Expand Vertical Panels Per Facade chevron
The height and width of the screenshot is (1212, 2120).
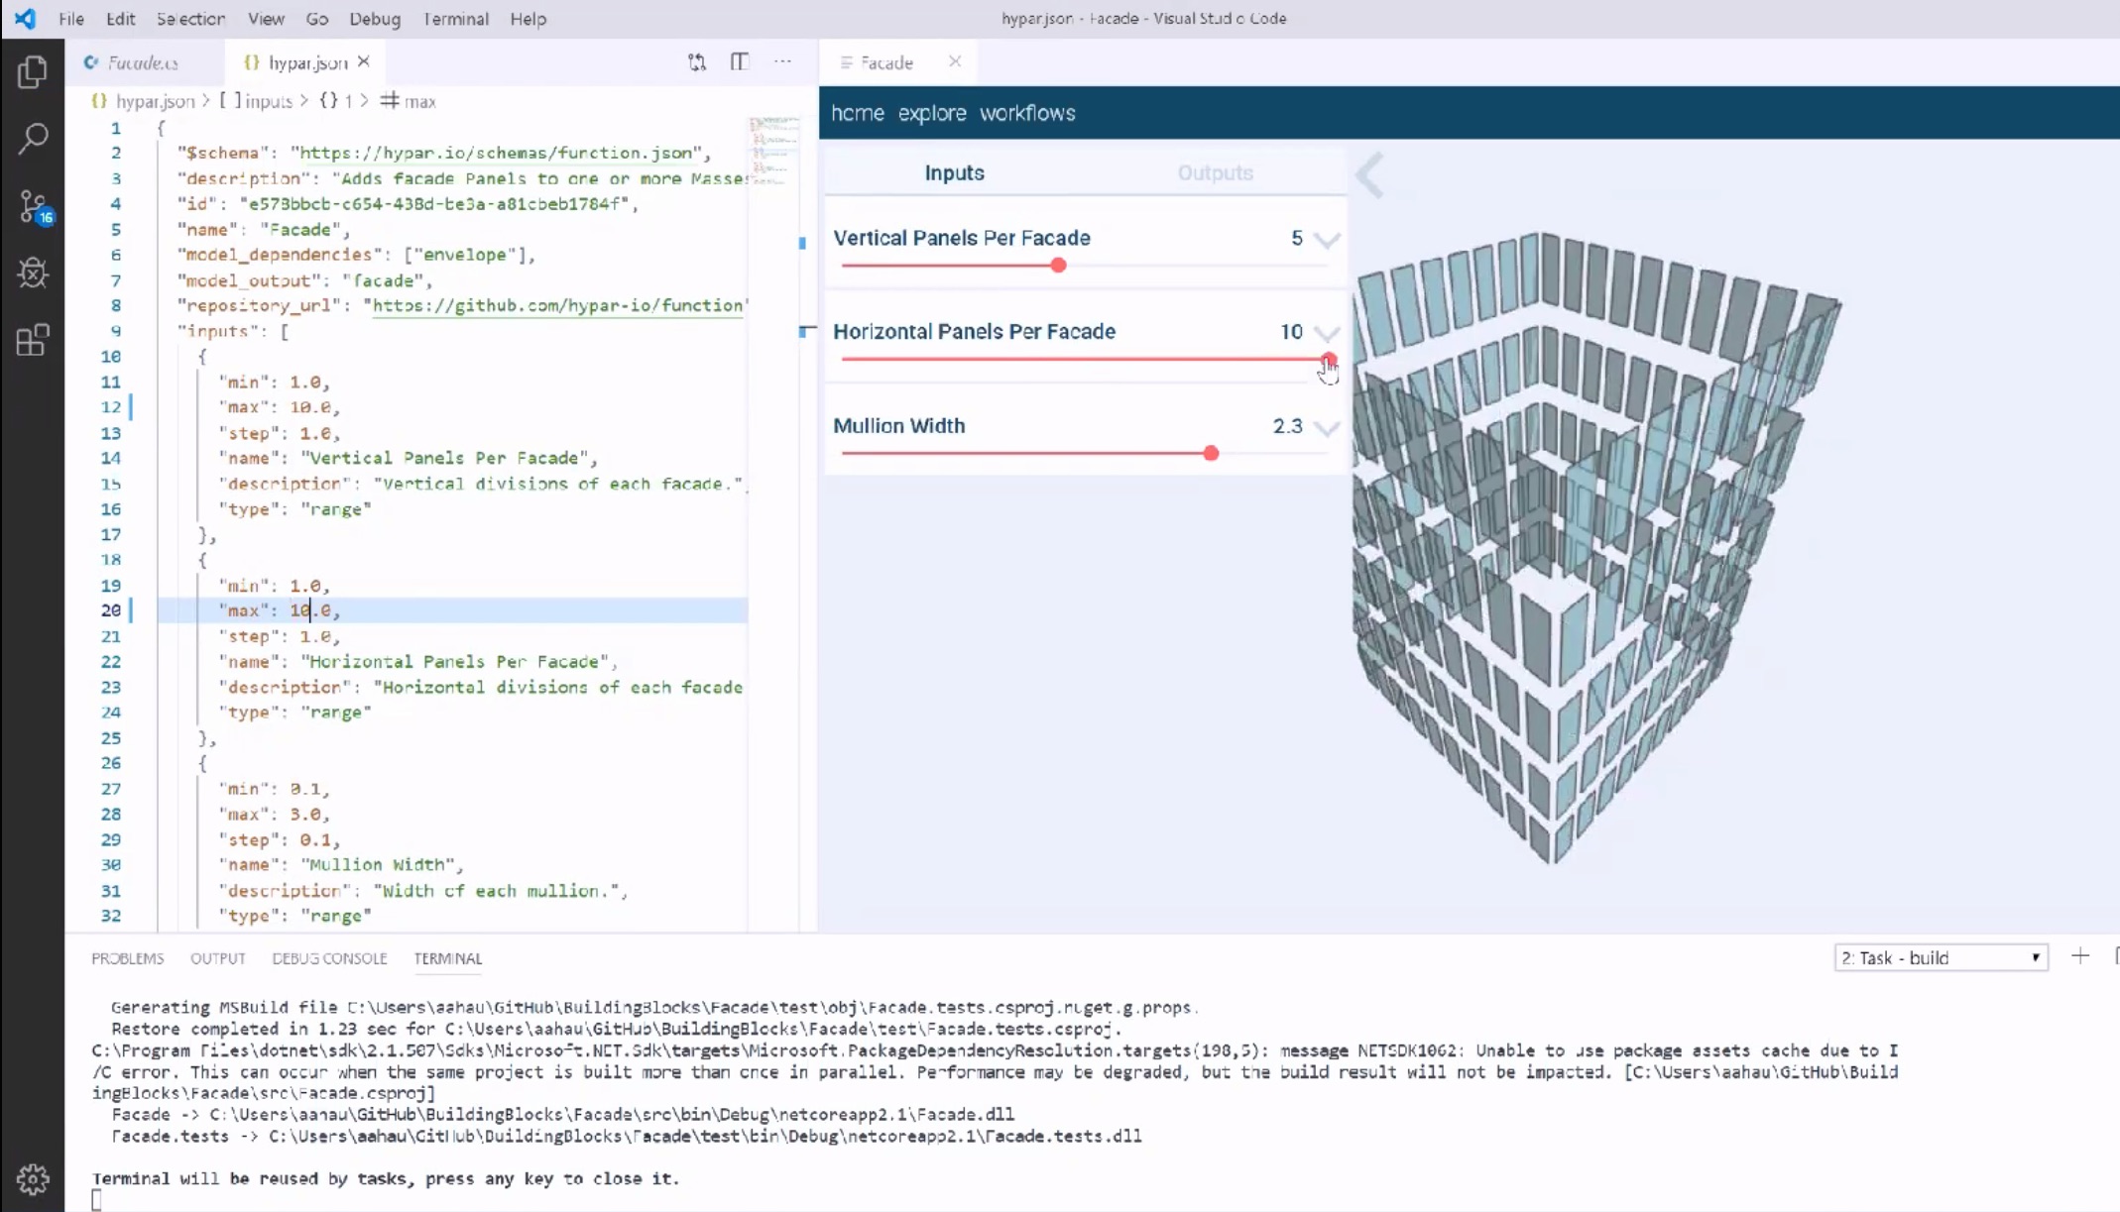coord(1327,240)
